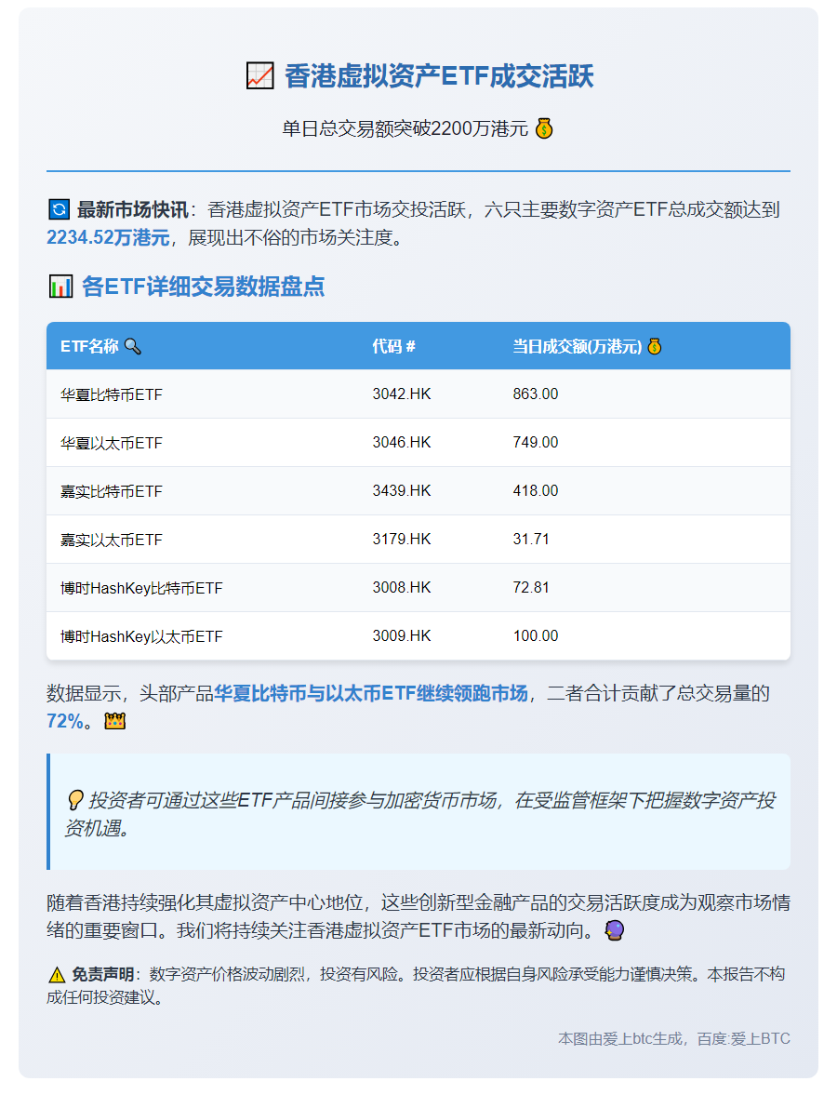
Task: Click the 3046.HK code cell
Action: (x=397, y=442)
